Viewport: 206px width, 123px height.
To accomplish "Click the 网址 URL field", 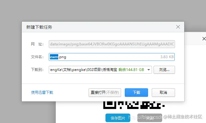I will tap(112, 44).
